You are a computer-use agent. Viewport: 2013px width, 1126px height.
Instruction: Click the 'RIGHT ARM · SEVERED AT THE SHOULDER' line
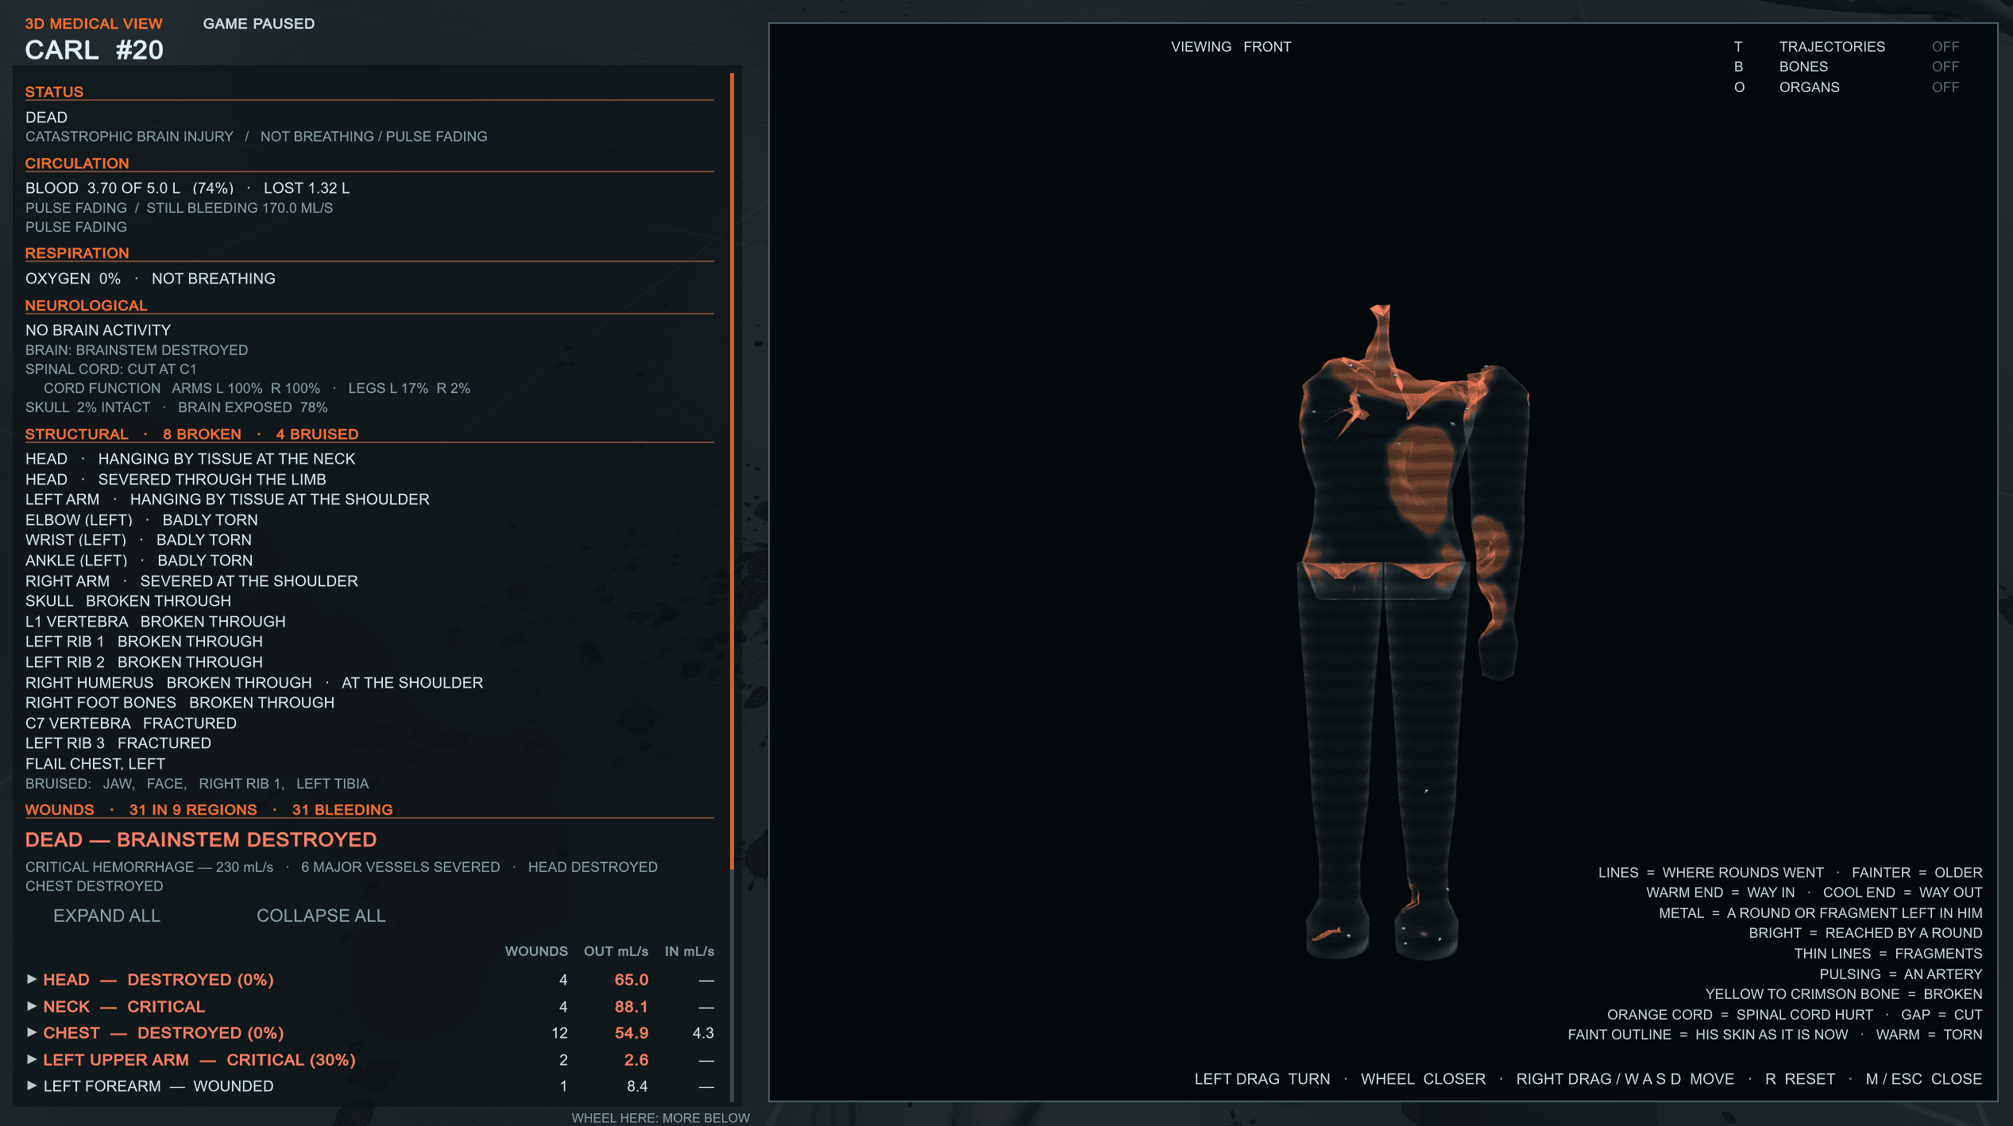point(191,581)
